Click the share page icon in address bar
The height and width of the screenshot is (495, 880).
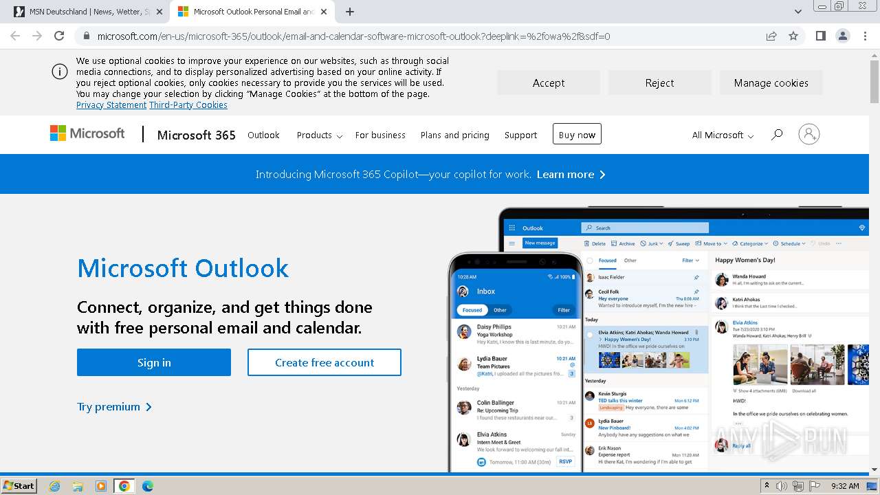[x=771, y=36]
